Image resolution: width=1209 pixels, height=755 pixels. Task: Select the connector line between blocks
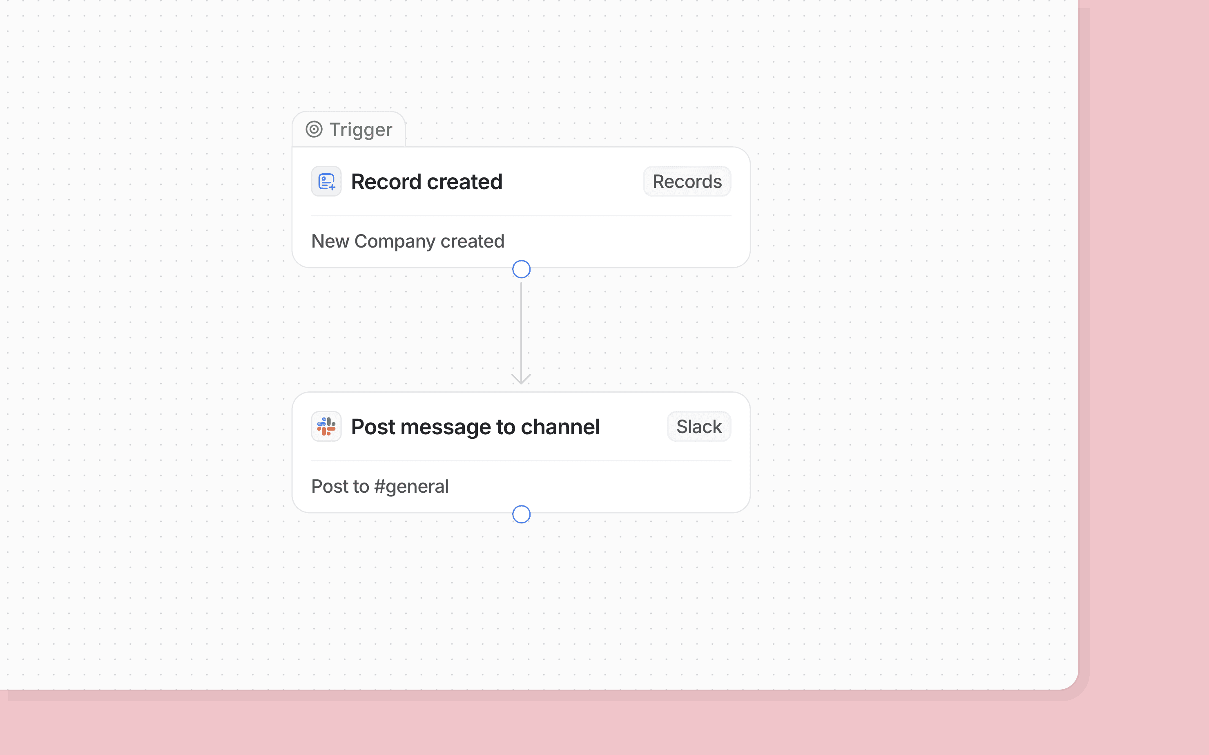click(521, 330)
